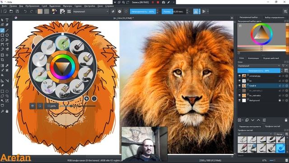Redo the last undone action

[31, 11]
